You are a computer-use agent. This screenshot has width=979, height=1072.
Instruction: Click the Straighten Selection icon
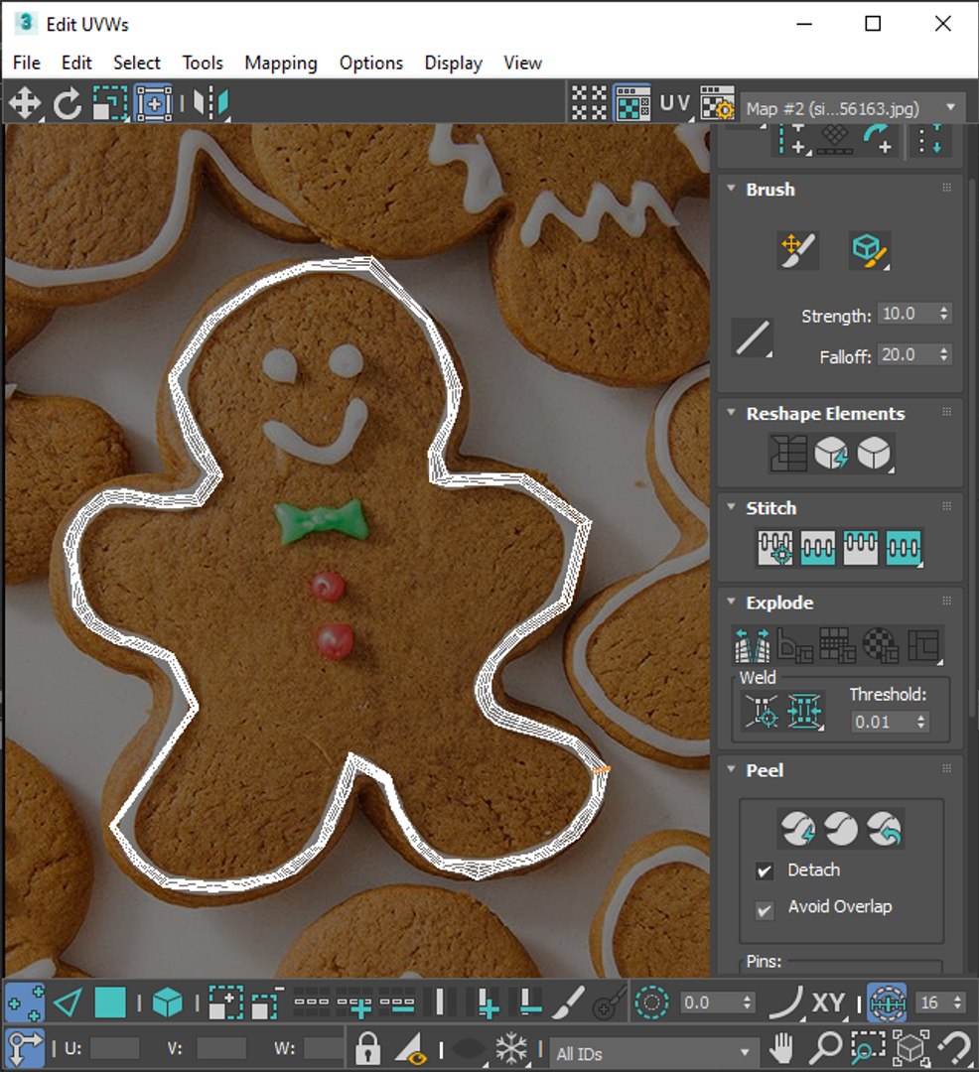pyautogui.click(x=788, y=454)
